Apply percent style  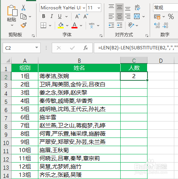171,16
